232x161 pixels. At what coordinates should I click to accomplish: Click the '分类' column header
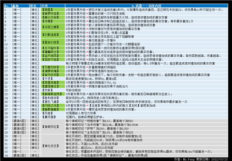53,6
